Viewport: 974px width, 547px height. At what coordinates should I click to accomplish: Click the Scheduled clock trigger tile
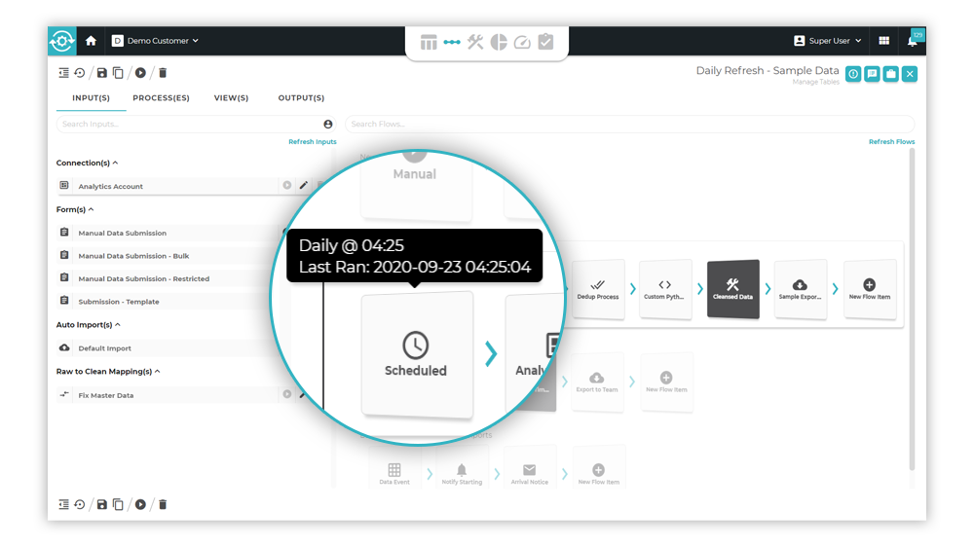(x=416, y=354)
